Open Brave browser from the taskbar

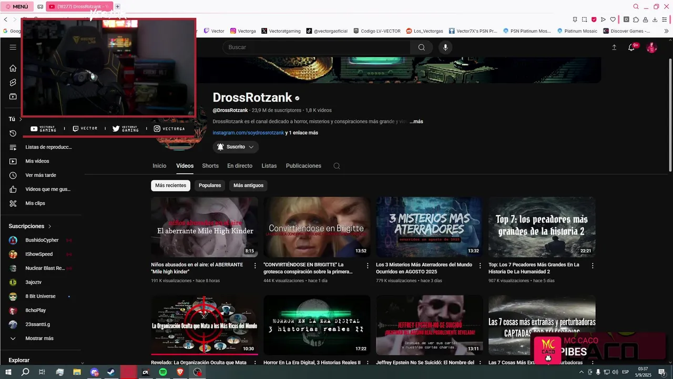pos(180,372)
